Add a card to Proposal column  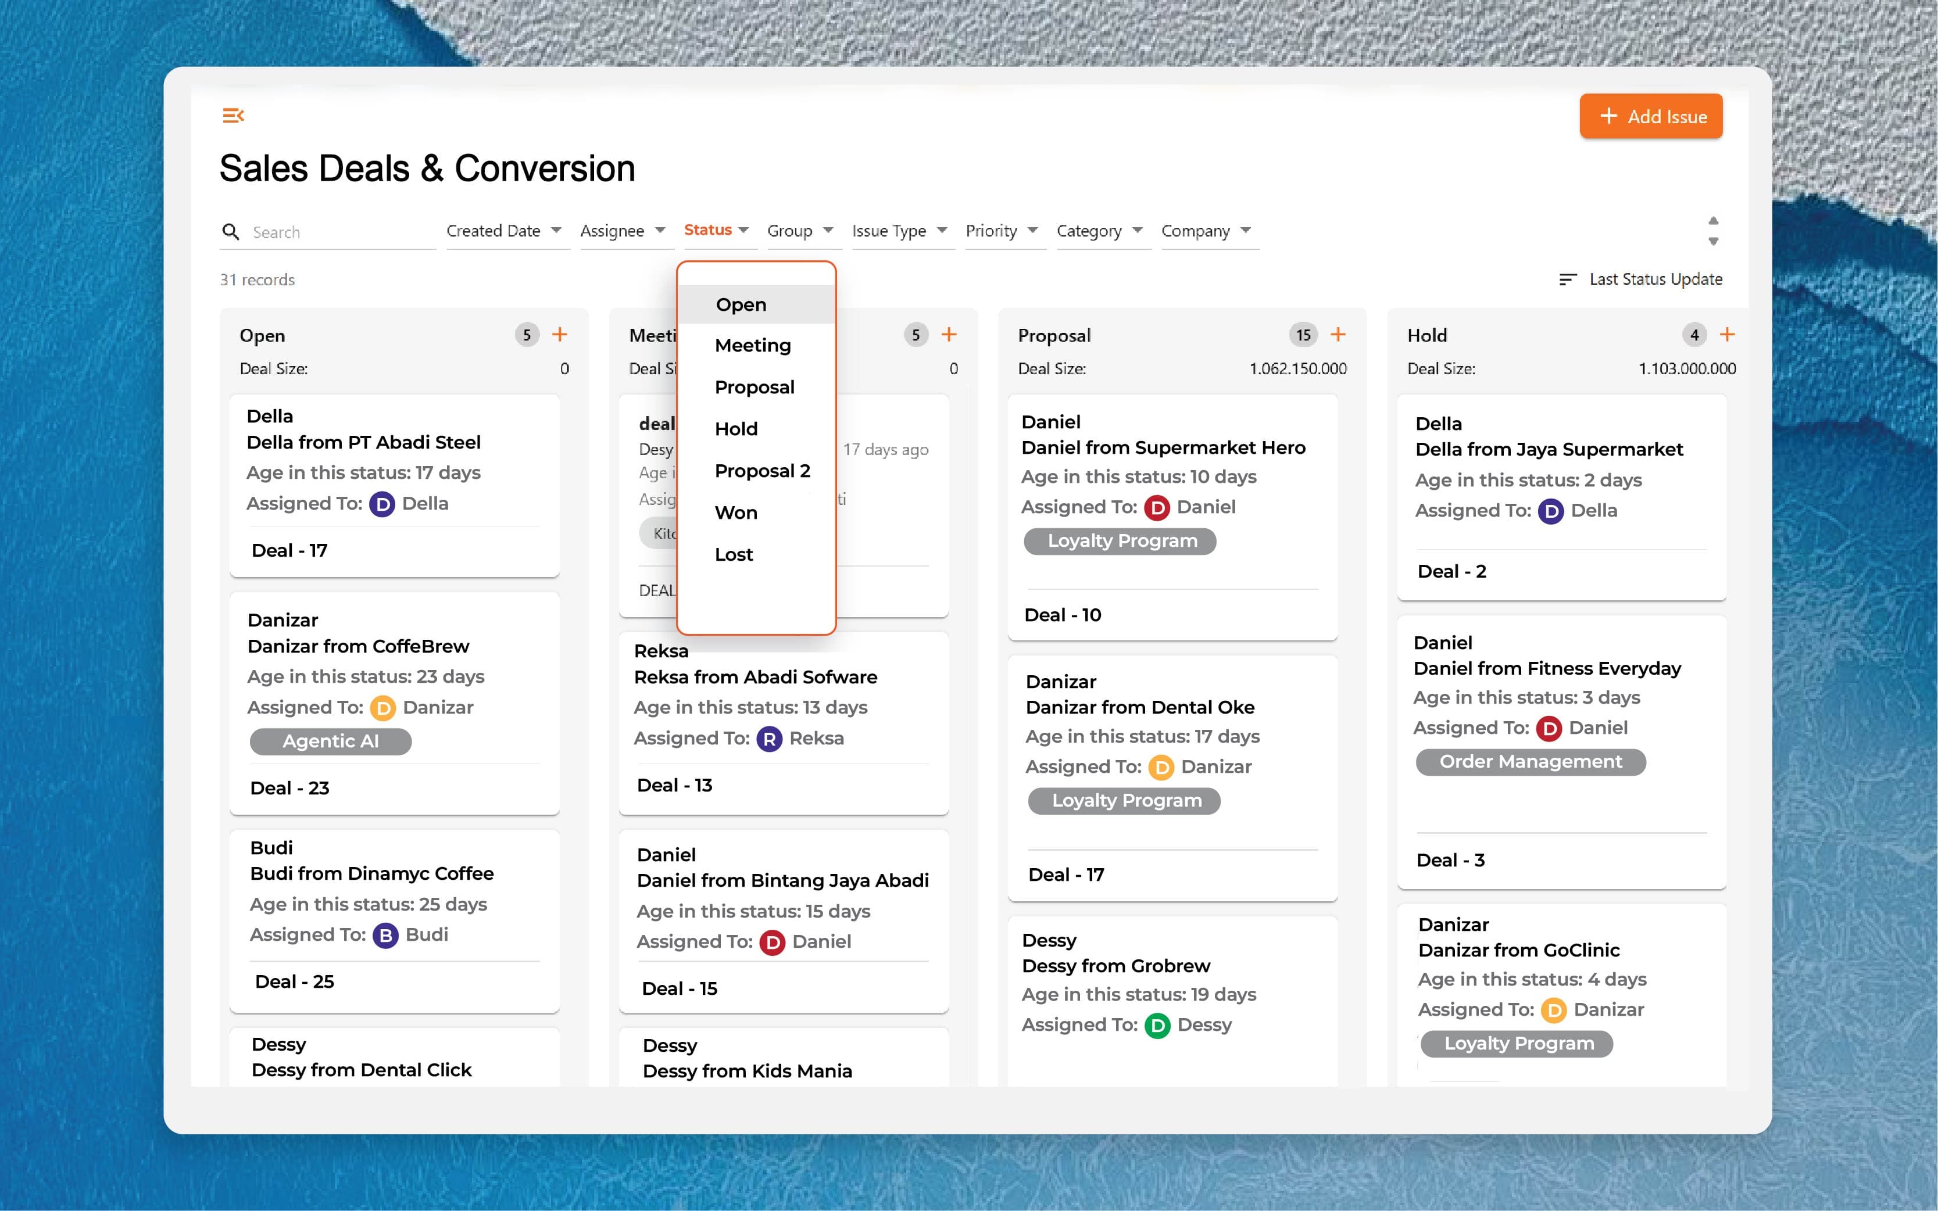coord(1338,335)
